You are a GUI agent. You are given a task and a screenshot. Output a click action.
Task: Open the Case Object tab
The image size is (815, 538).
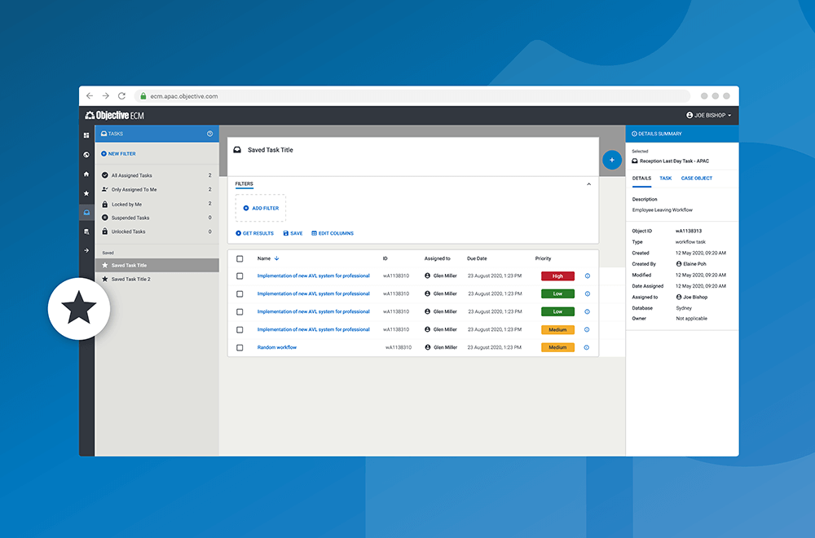click(x=696, y=178)
